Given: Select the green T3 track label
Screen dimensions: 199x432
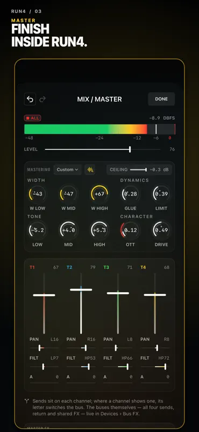Looking at the screenshot, I should pyautogui.click(x=106, y=267).
